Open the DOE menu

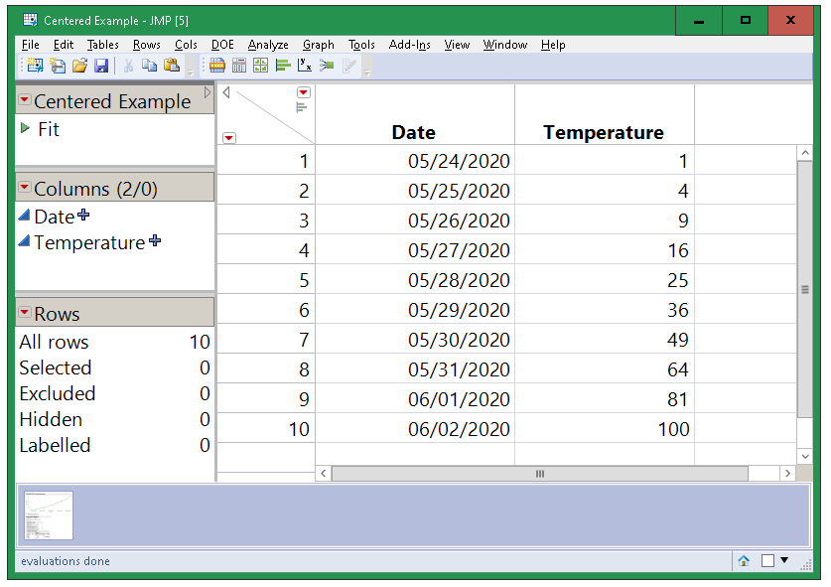(x=222, y=45)
